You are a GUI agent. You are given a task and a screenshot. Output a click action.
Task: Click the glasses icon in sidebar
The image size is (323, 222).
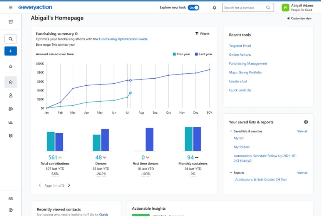(x=10, y=199)
